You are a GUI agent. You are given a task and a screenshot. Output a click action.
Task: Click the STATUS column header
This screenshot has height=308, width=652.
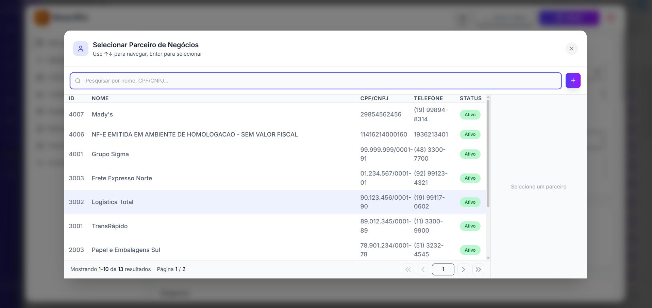point(471,98)
